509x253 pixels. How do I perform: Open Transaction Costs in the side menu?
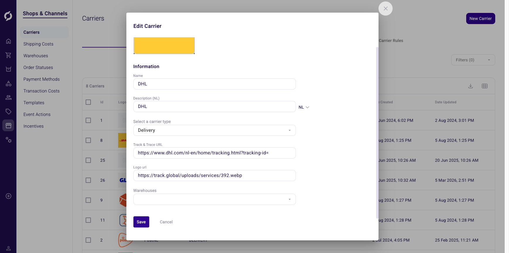[x=41, y=91]
